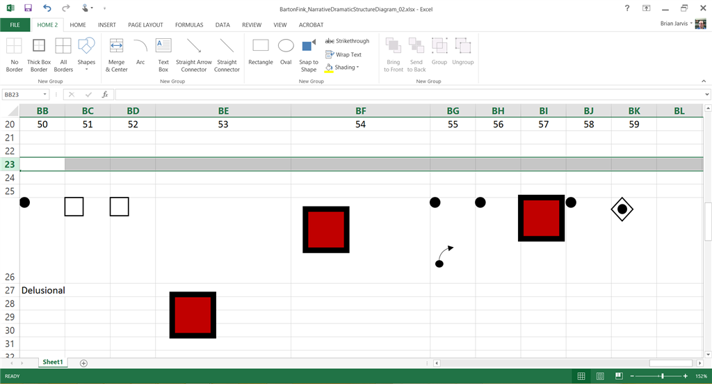This screenshot has height=384, width=712.
Task: Click Merge & Center
Action: tap(116, 55)
